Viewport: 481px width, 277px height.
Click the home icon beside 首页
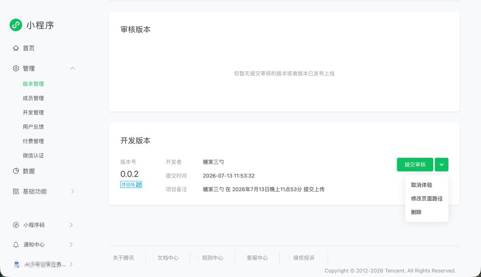[x=16, y=48]
